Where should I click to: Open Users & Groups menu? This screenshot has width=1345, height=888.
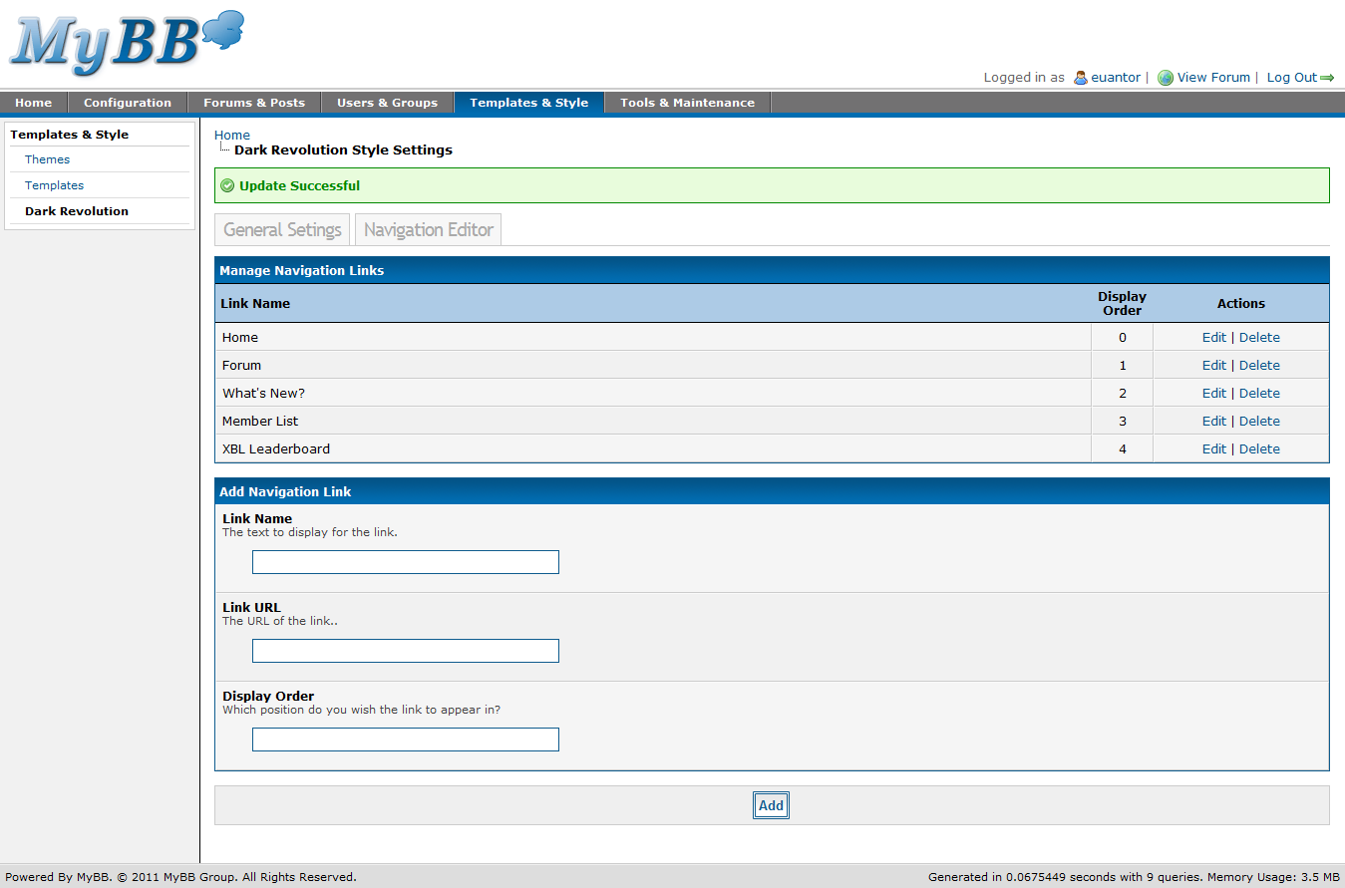click(387, 103)
